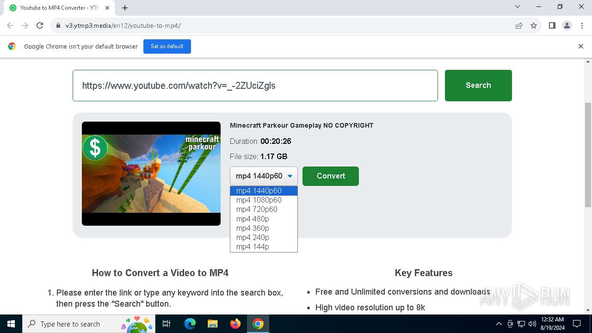The height and width of the screenshot is (333, 592).
Task: Click the green Convert button
Action: pos(331,176)
